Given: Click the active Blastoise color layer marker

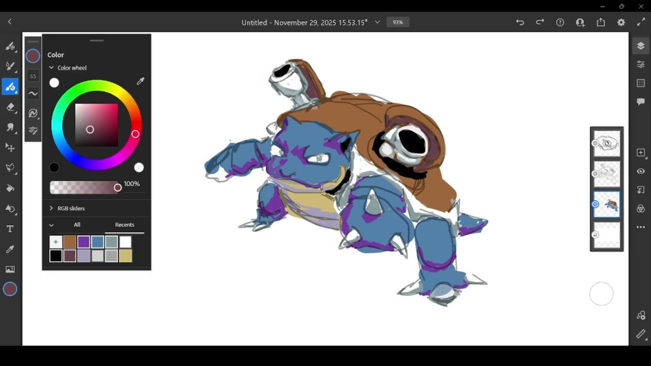Looking at the screenshot, I should coord(595,204).
